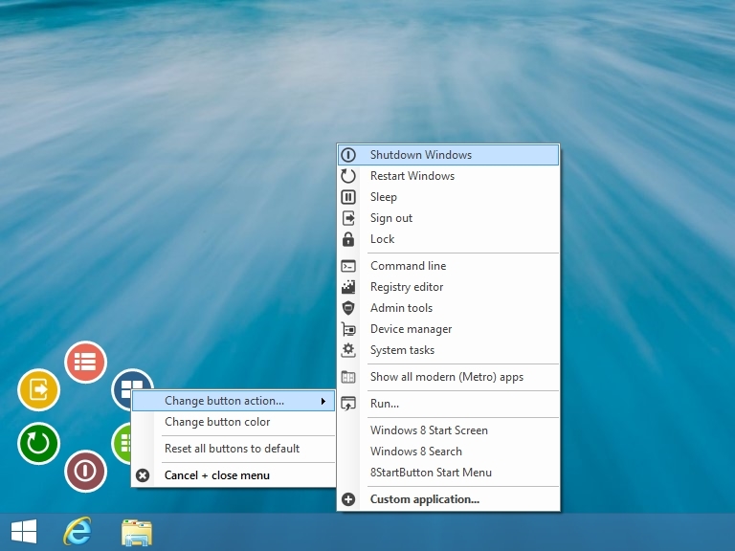The height and width of the screenshot is (551, 735).
Task: Click the maroon power circular button
Action: tap(85, 471)
